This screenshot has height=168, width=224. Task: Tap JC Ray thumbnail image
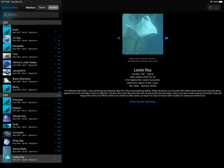tap(7, 39)
